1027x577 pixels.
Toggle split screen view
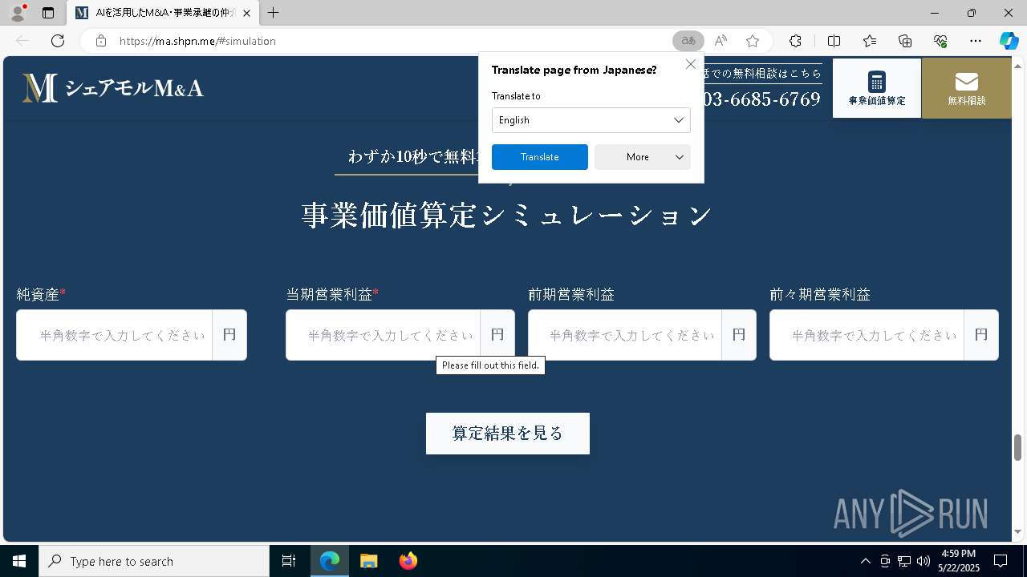834,41
